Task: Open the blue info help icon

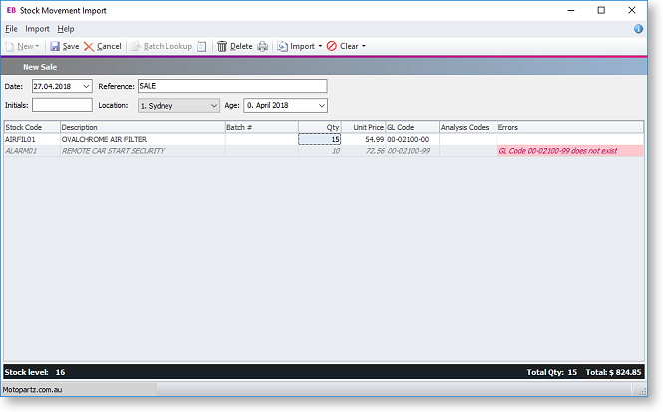Action: [638, 29]
